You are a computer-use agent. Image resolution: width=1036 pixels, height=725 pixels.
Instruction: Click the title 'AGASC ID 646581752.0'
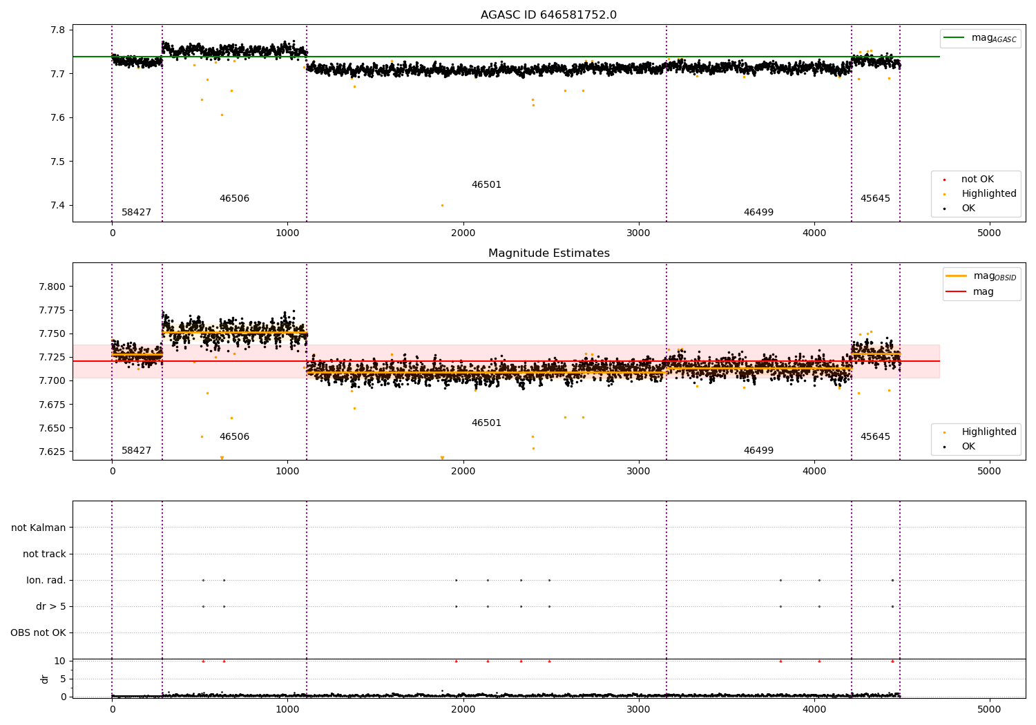point(548,15)
